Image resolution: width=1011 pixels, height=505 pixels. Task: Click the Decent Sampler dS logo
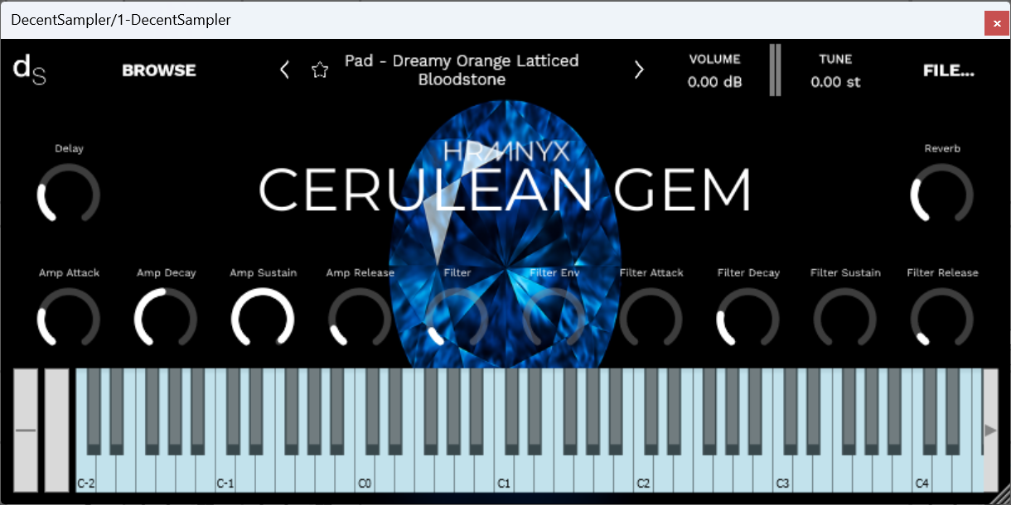pyautogui.click(x=29, y=70)
